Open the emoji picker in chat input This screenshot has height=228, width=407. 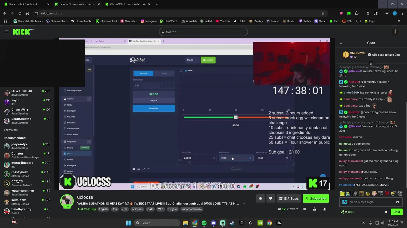pos(397,202)
